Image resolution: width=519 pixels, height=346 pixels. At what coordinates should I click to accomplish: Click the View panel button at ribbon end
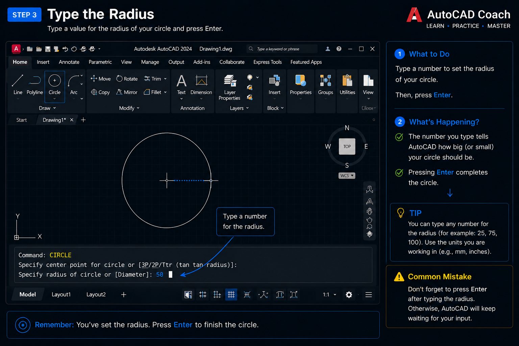pos(368,84)
